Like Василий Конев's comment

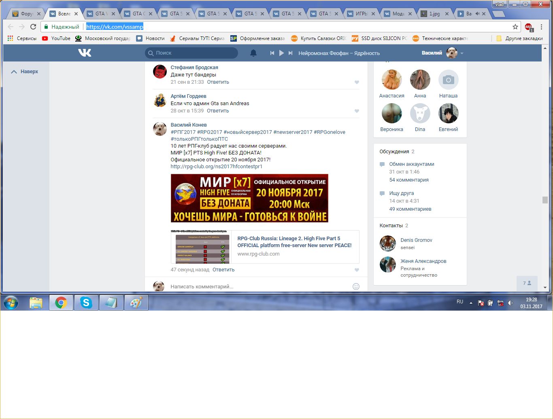click(357, 270)
